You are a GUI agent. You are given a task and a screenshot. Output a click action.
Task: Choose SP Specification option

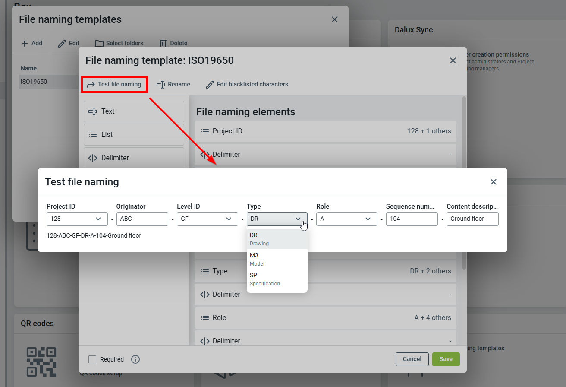[277, 279]
